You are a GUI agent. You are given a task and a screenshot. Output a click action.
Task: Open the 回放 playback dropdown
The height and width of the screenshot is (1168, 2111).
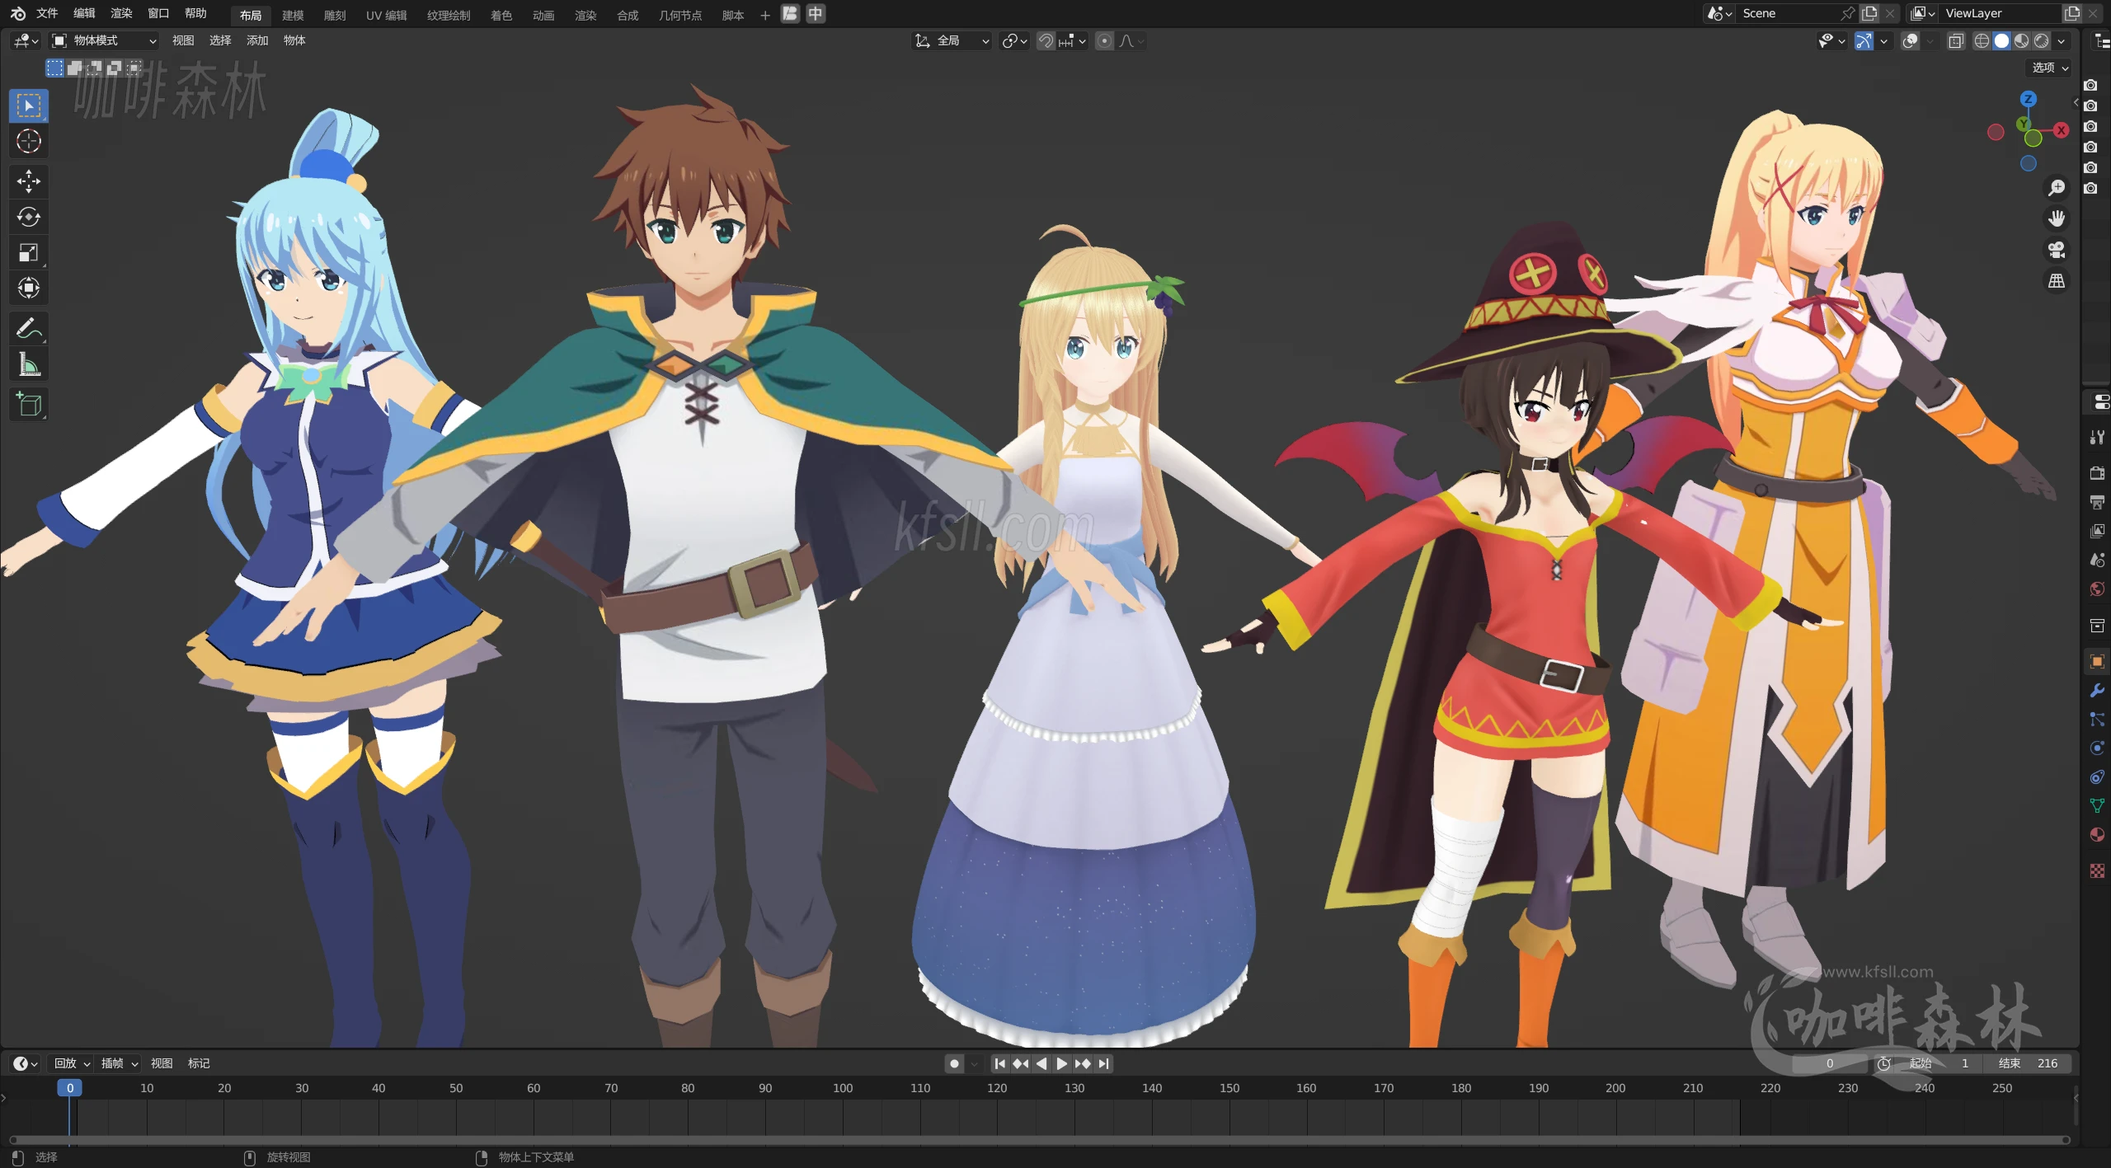(x=72, y=1063)
